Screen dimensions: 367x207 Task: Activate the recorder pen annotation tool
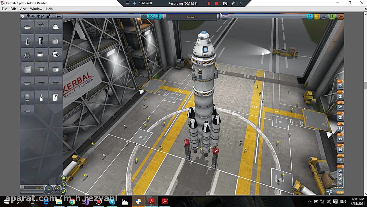click(x=233, y=3)
